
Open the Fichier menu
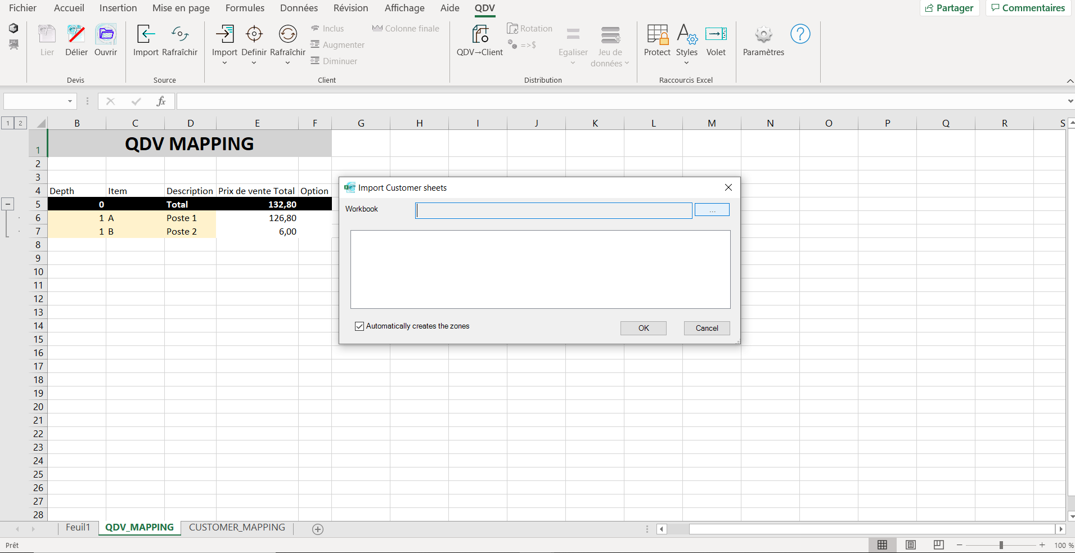[23, 8]
